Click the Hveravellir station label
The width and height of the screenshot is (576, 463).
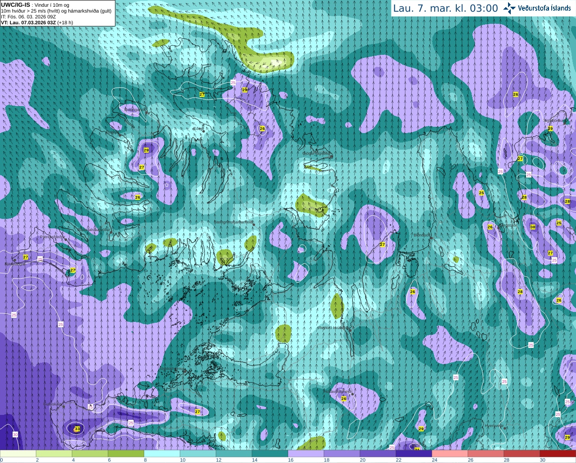(494, 425)
